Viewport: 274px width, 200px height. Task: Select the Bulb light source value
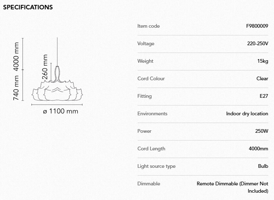[263, 166]
